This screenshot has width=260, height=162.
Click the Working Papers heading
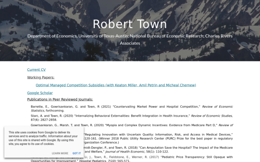tap(41, 77)
